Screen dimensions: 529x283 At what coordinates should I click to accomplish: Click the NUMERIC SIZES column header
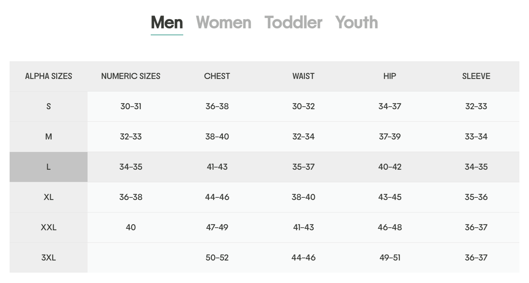(131, 76)
